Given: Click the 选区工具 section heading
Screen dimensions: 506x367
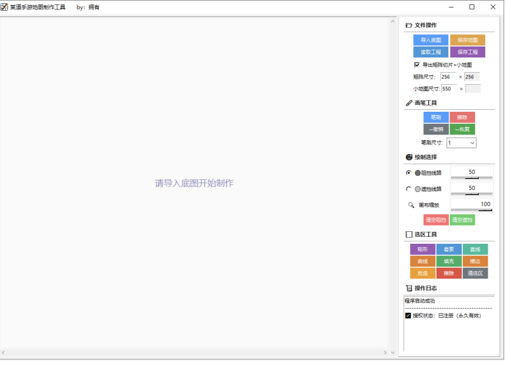Looking at the screenshot, I should coord(426,234).
